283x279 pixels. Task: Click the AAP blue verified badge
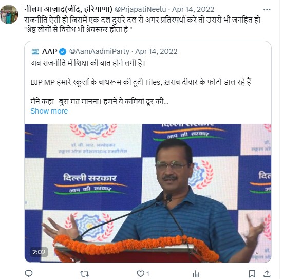point(63,52)
